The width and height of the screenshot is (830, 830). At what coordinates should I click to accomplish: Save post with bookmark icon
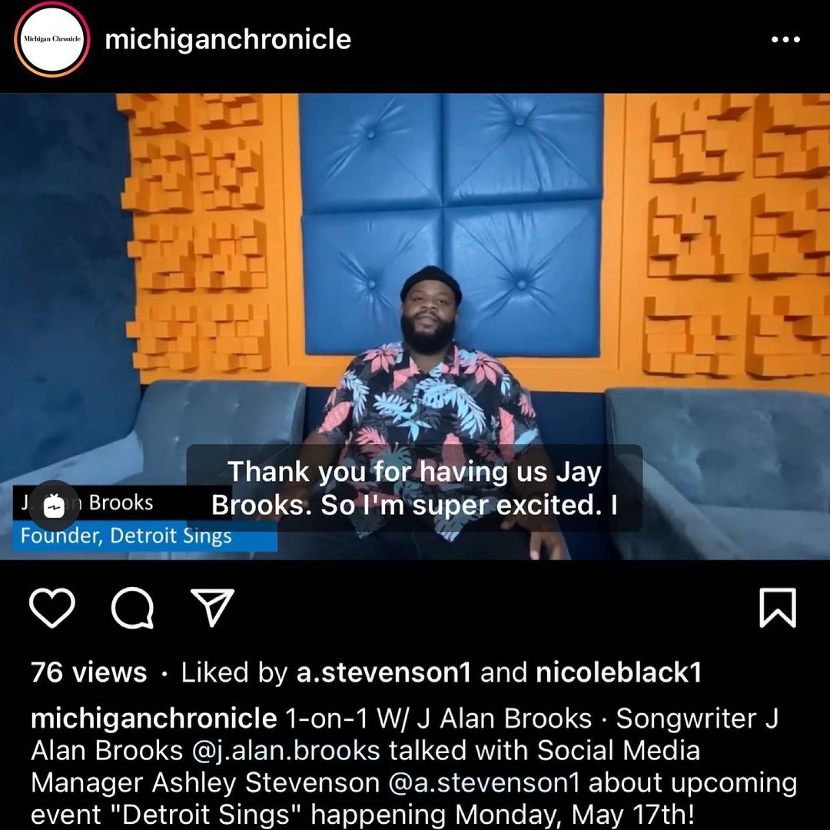[778, 608]
